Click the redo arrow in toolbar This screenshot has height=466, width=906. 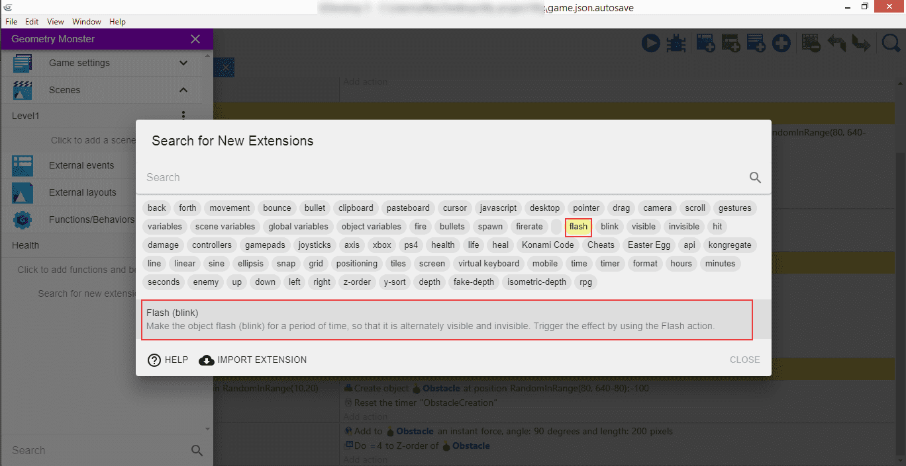tap(861, 44)
